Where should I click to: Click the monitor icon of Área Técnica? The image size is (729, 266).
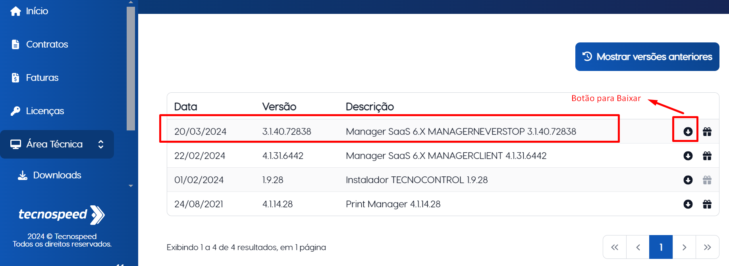(x=15, y=144)
